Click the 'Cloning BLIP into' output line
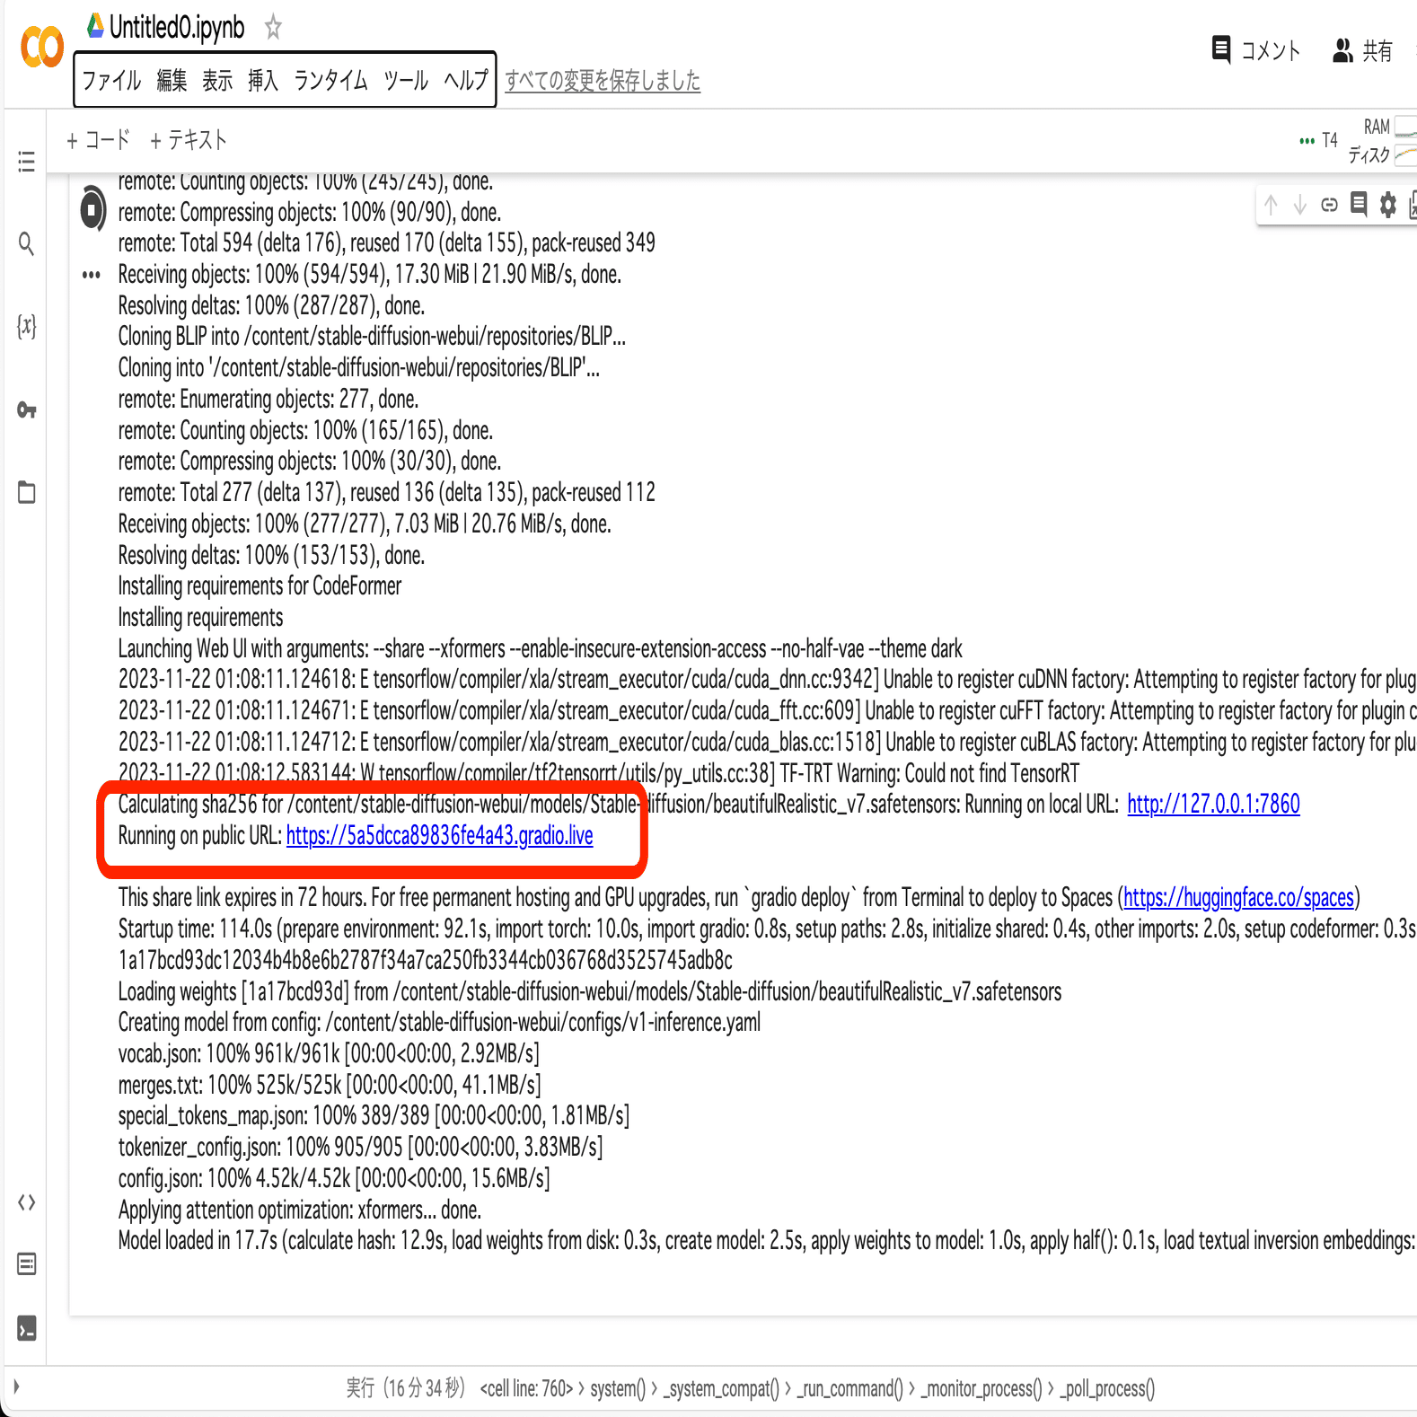1417x1417 pixels. pos(372,337)
